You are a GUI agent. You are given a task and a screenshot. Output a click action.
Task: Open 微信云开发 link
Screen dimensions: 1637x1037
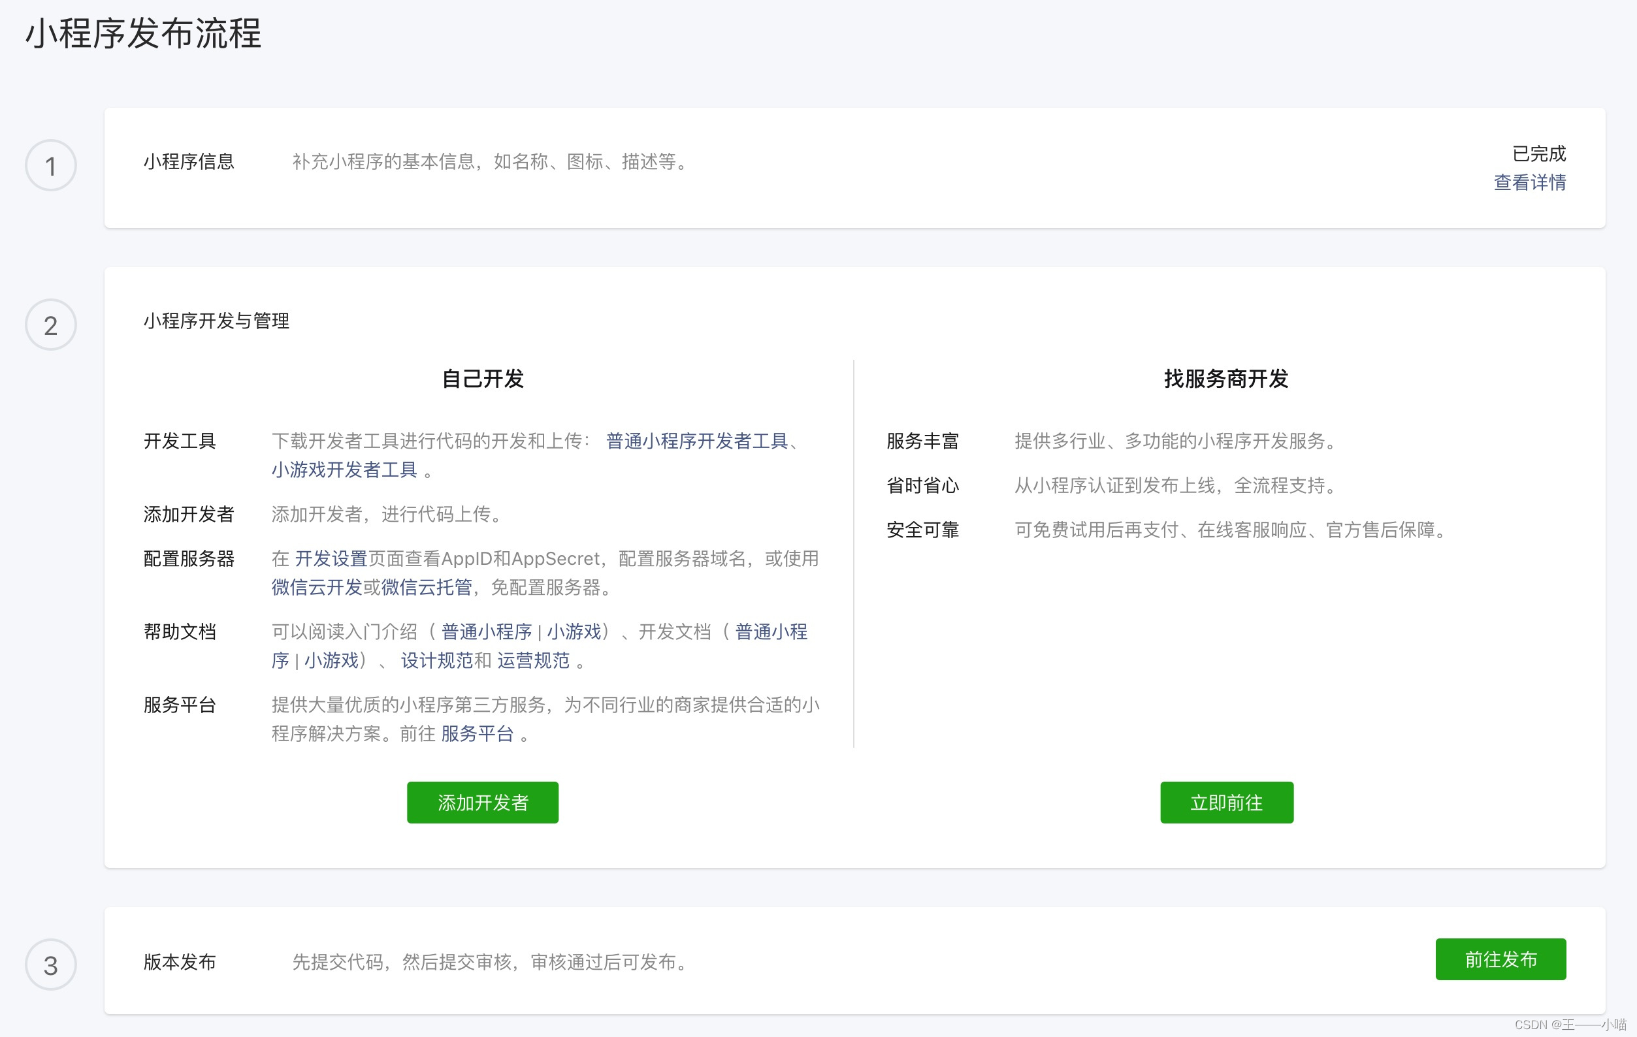click(316, 587)
